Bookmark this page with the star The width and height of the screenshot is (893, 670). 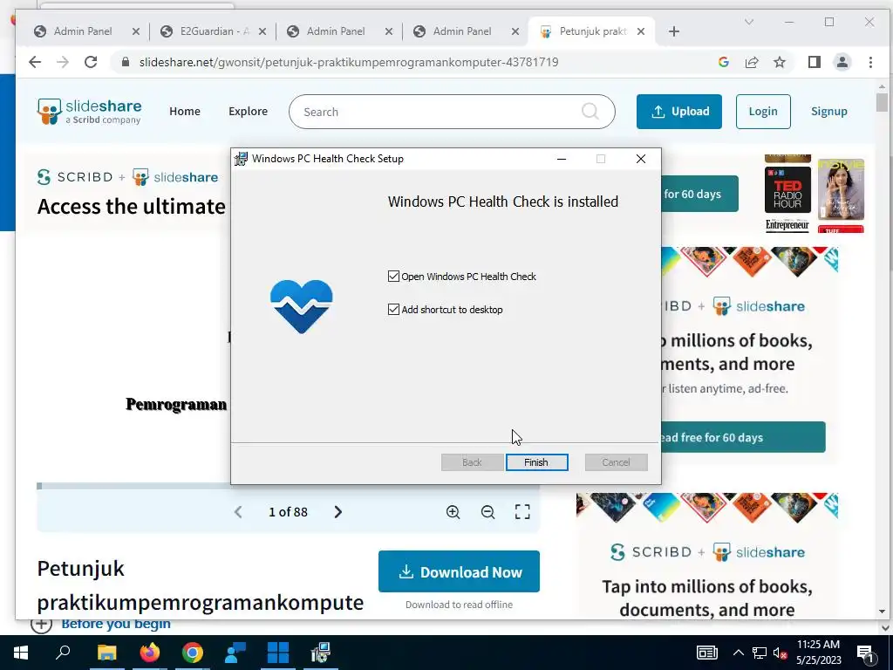[780, 62]
